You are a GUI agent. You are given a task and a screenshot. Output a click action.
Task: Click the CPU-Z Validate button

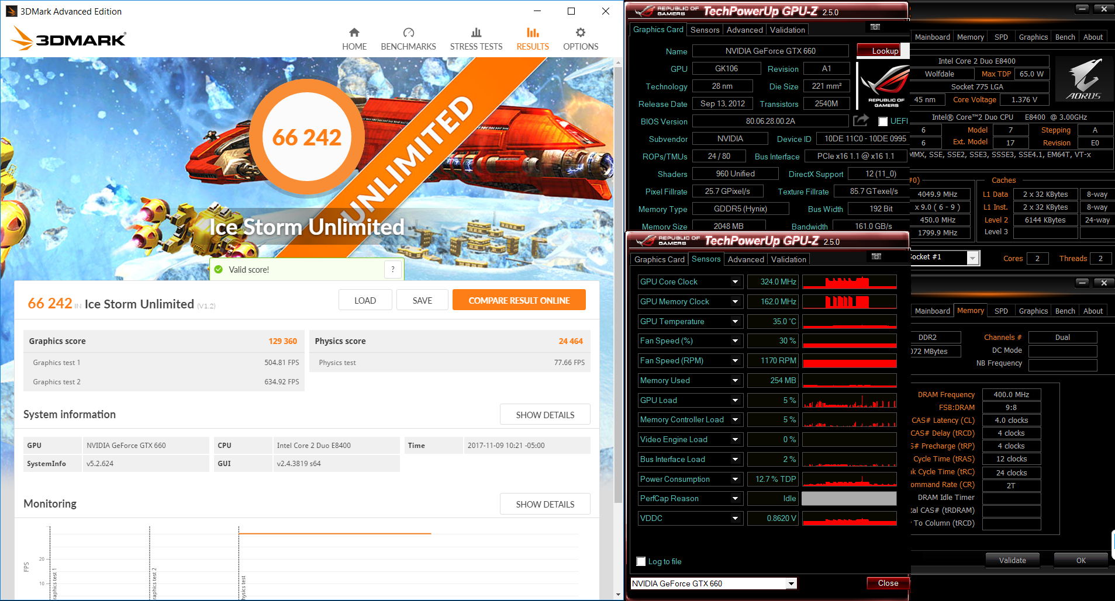pos(1012,560)
